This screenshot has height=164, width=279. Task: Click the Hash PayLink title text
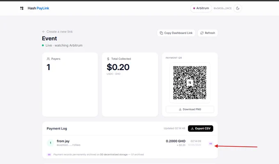coord(39,8)
